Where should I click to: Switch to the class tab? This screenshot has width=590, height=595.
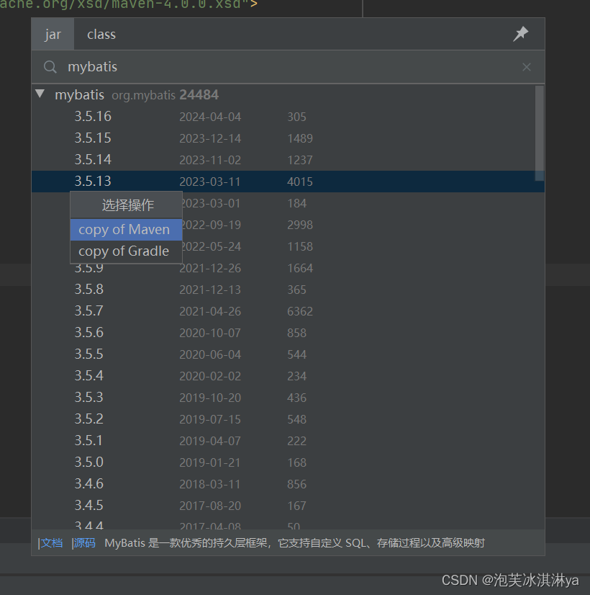click(101, 34)
